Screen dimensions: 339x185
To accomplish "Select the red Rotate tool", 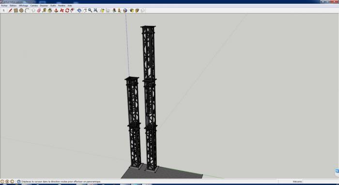I will [67, 10].
